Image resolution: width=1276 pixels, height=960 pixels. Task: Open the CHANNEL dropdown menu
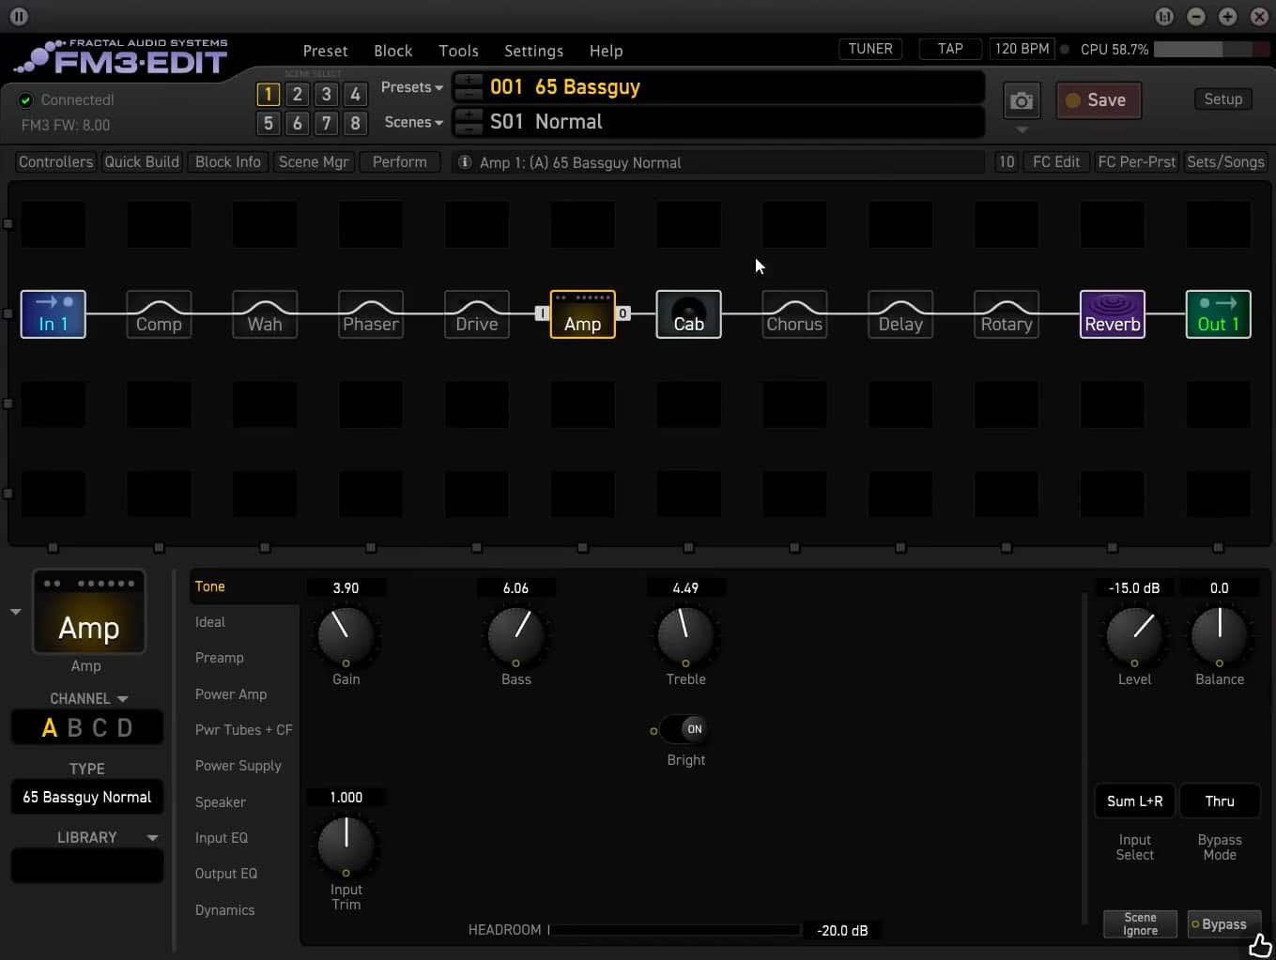point(88,698)
